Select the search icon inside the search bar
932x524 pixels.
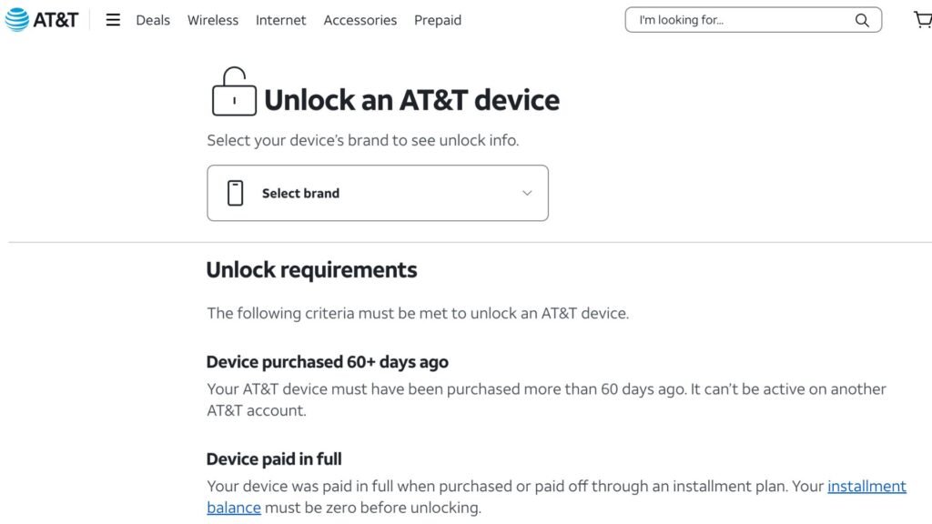click(x=861, y=19)
